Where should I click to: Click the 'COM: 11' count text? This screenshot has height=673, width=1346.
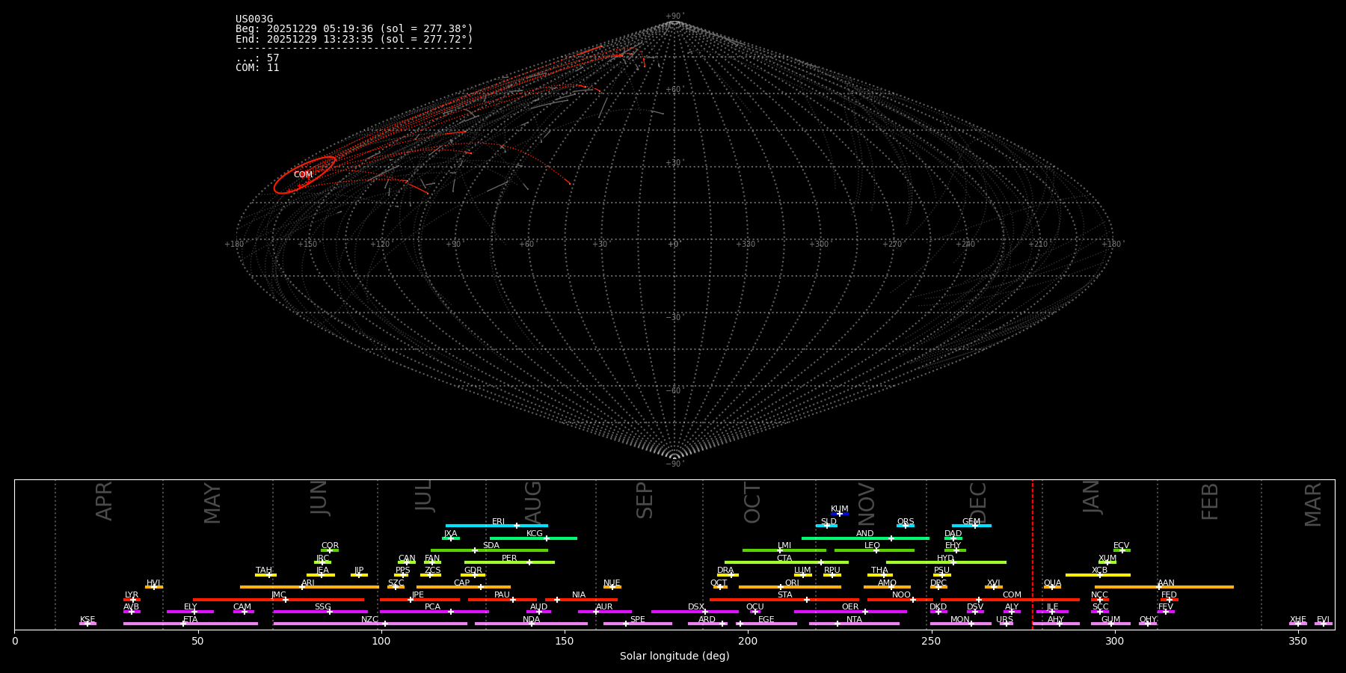point(257,67)
